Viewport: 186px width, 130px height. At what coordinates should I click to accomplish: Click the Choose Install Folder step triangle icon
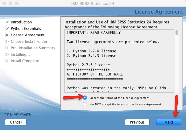(x=7, y=42)
